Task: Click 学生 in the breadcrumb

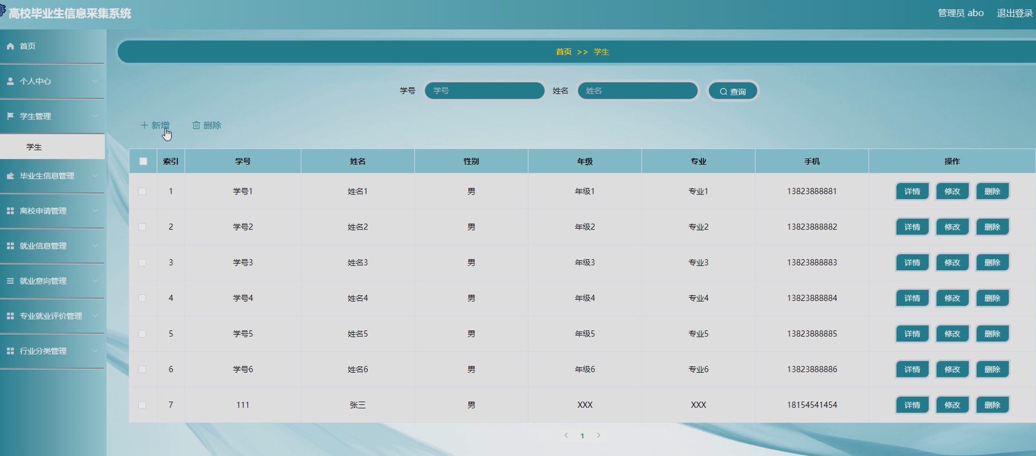Action: (x=601, y=52)
